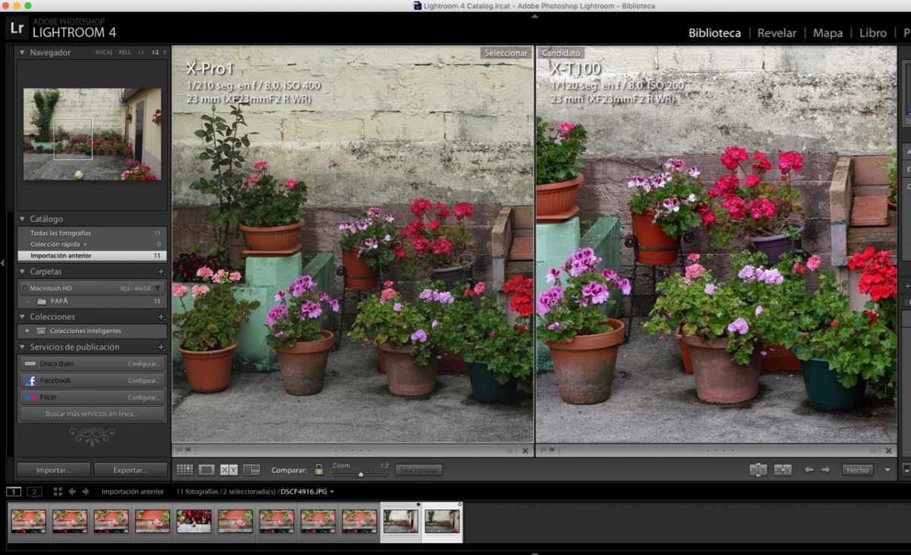Click the Swap select and candidate icon
Screen dimensions: 911x555
click(758, 470)
